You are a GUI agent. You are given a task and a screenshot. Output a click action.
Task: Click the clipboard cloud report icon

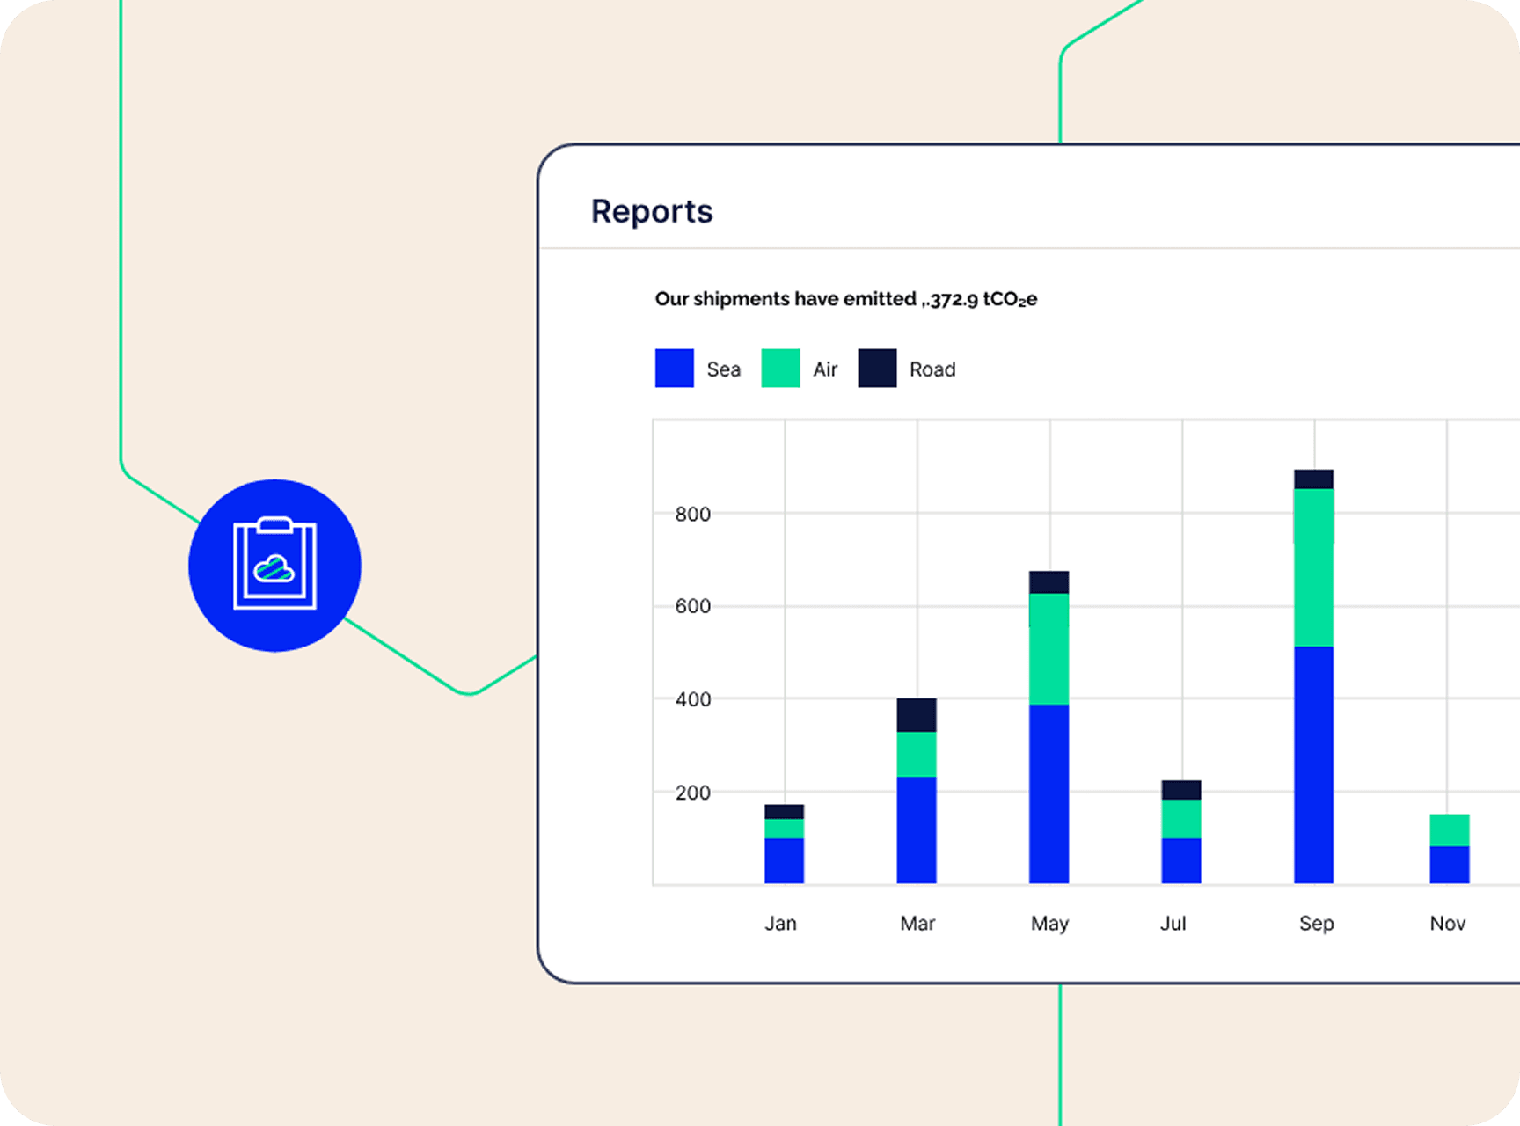coord(274,565)
